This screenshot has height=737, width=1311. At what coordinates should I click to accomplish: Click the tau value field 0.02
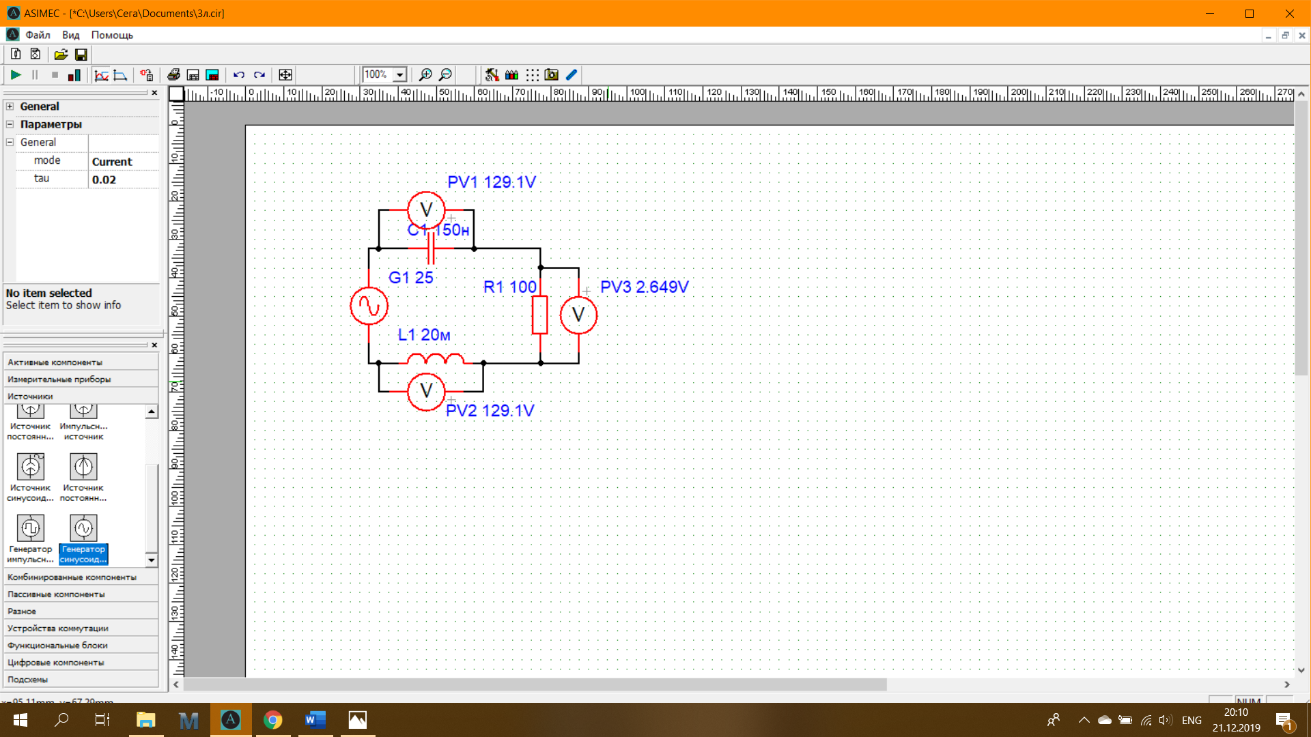[x=124, y=179]
